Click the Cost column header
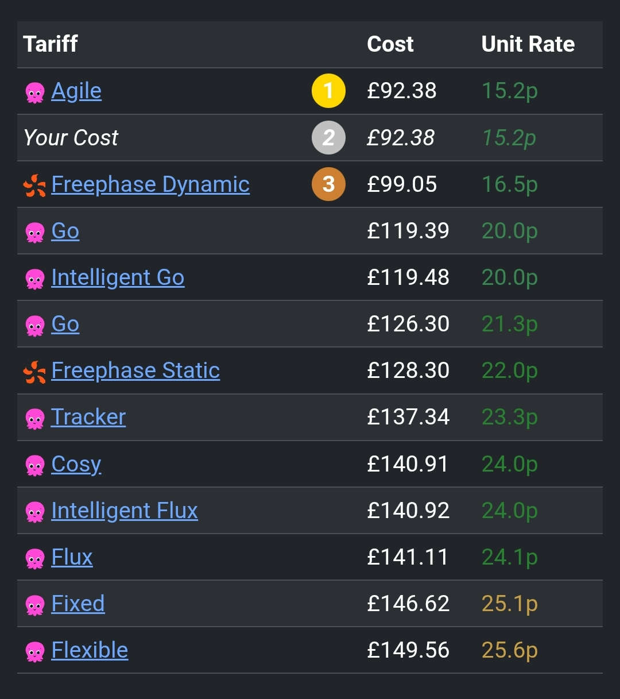620x699 pixels. (x=390, y=44)
